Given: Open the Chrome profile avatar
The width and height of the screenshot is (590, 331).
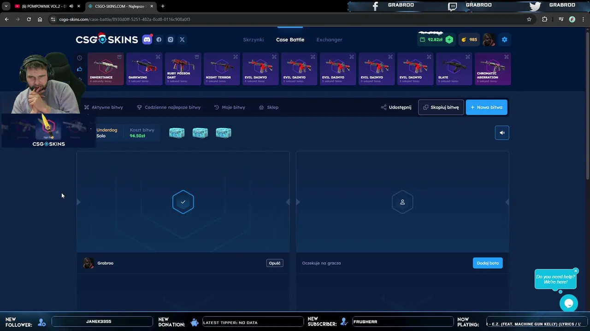Looking at the screenshot, I should point(572,19).
